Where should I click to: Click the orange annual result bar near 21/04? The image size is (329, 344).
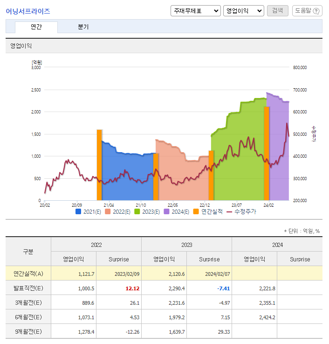[x=99, y=165]
